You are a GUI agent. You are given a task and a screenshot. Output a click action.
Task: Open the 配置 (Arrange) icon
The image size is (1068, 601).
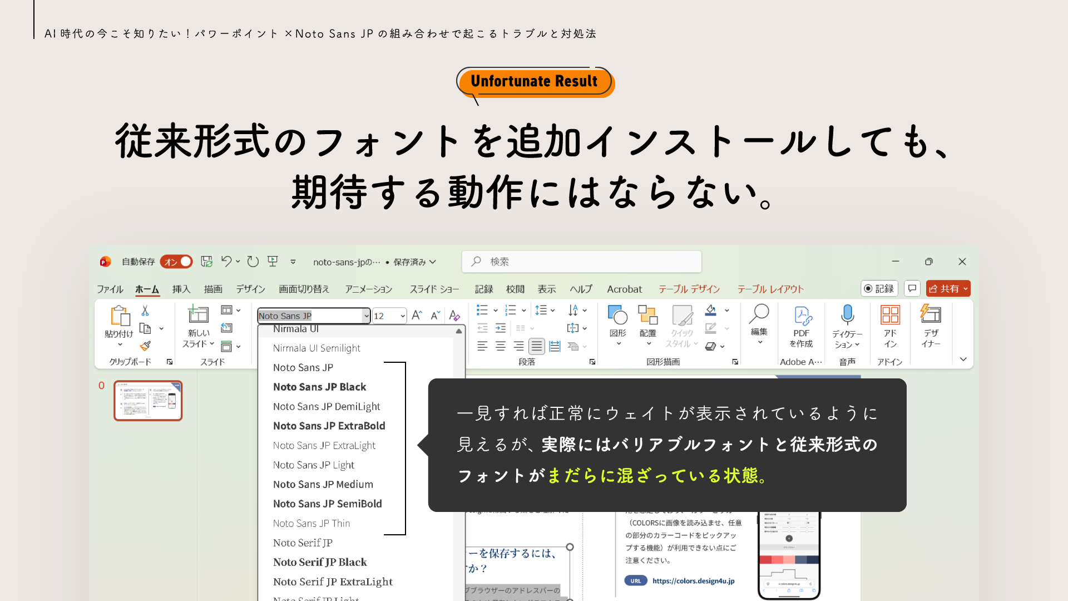[x=647, y=324]
